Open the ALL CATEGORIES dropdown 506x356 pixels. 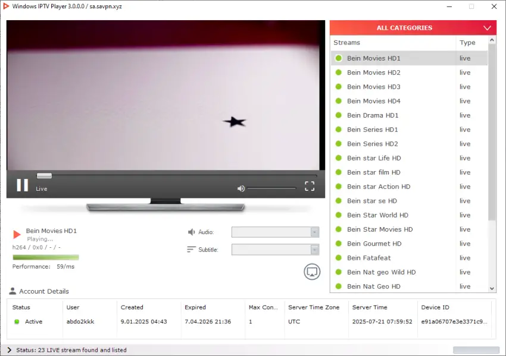point(413,28)
